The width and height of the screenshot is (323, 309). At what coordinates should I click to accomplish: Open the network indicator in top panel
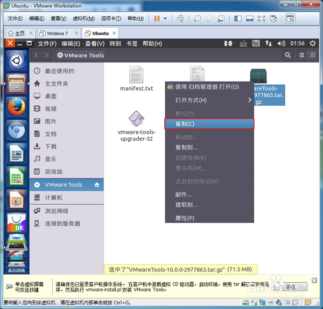[x=269, y=44]
